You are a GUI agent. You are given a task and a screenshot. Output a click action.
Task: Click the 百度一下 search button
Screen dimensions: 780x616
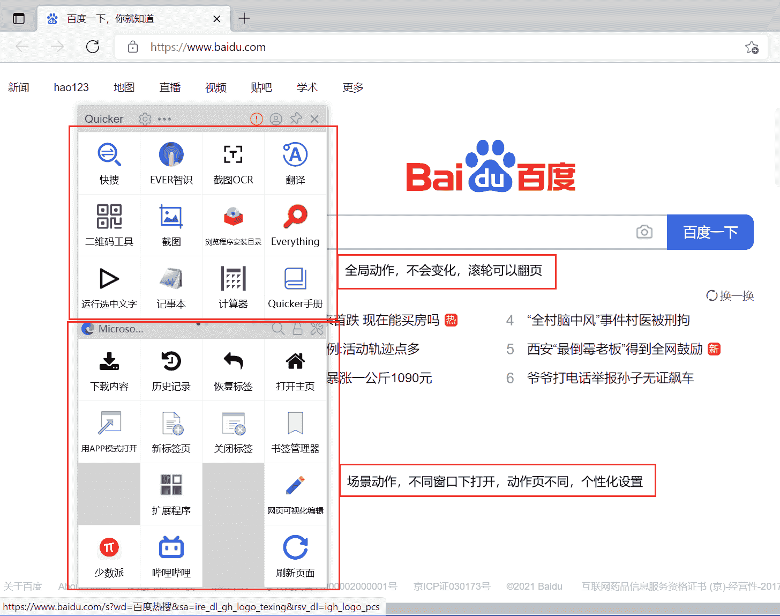(710, 232)
